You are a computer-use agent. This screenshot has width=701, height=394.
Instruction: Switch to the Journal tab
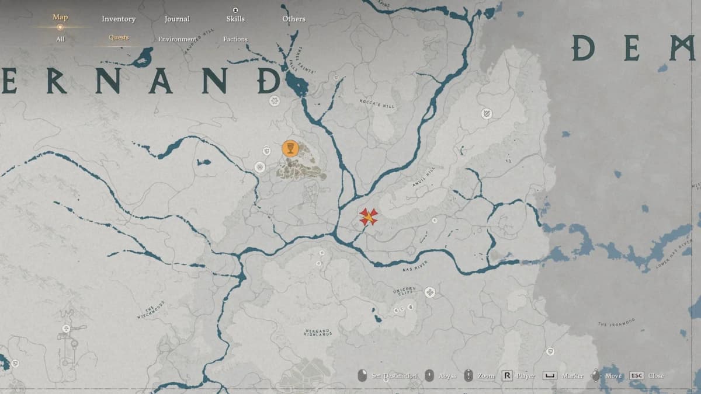click(177, 19)
